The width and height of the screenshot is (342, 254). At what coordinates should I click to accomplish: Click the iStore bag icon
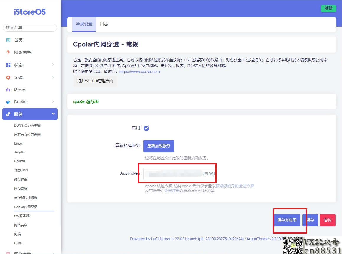tap(8, 90)
